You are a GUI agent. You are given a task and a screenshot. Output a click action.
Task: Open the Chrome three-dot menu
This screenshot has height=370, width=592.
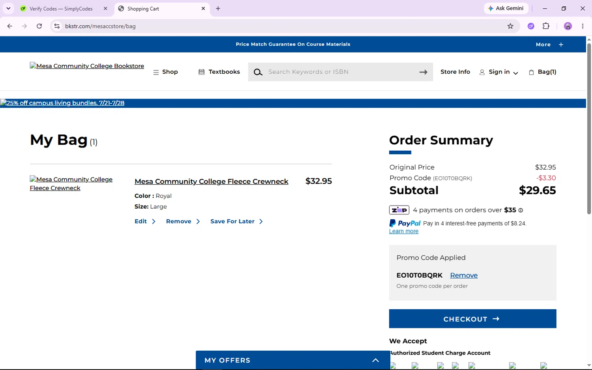coord(583,26)
